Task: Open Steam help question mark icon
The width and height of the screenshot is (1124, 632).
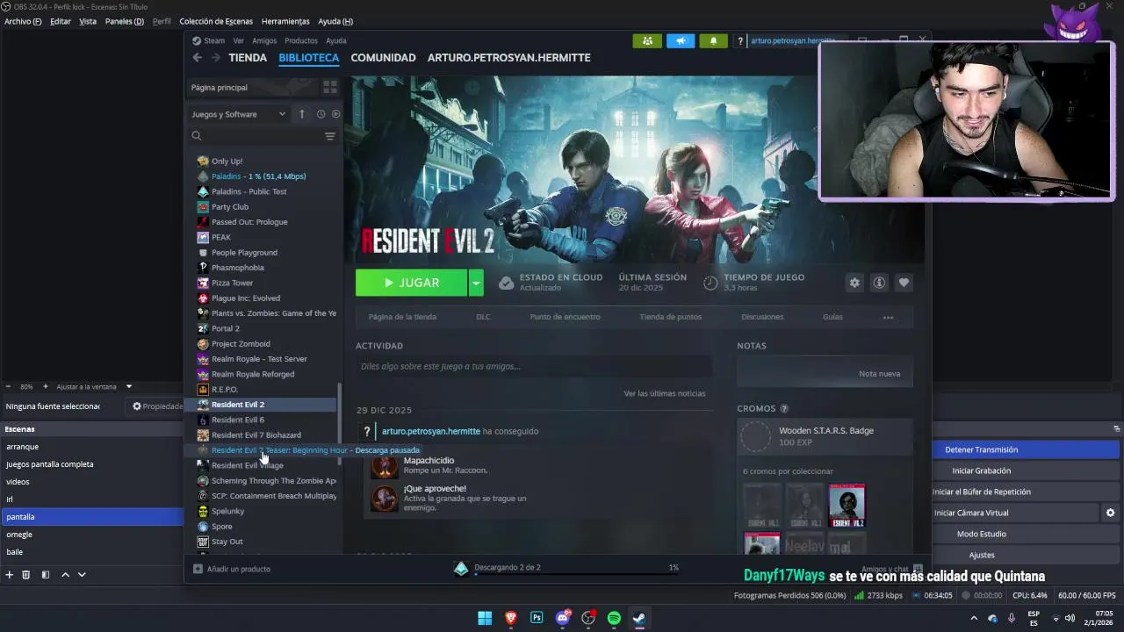Action: pos(741,40)
